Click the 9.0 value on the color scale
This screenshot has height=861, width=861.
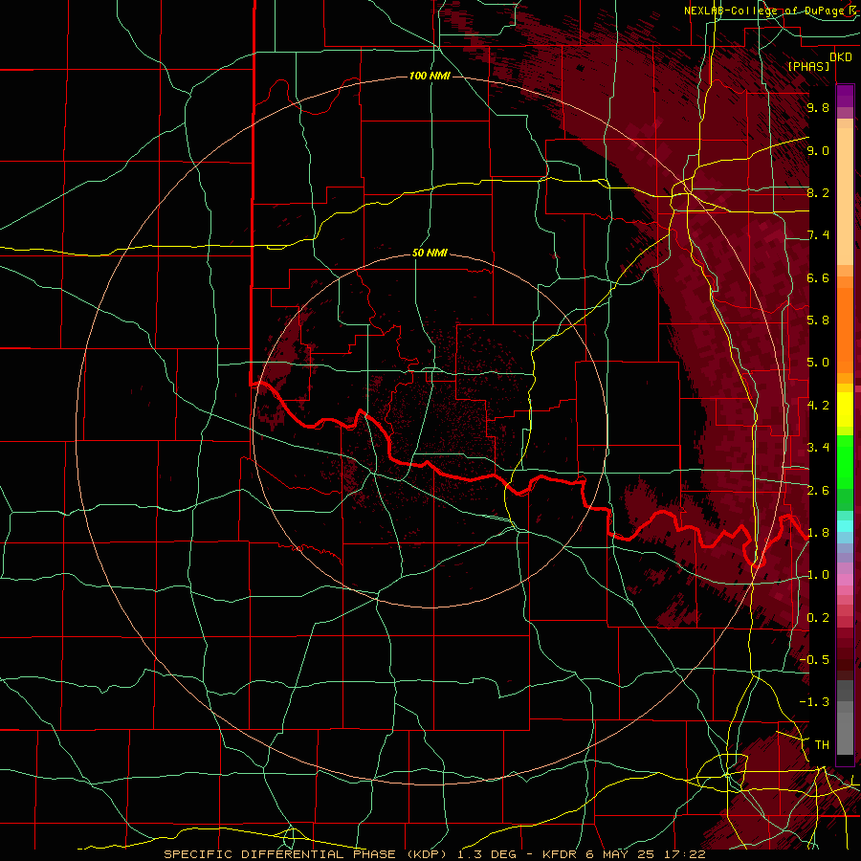(818, 151)
